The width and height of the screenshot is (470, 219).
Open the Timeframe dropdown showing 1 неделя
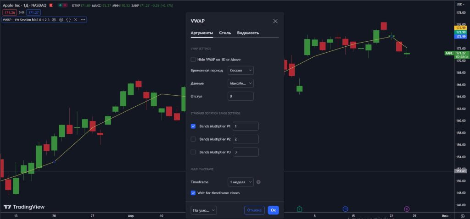point(241,182)
